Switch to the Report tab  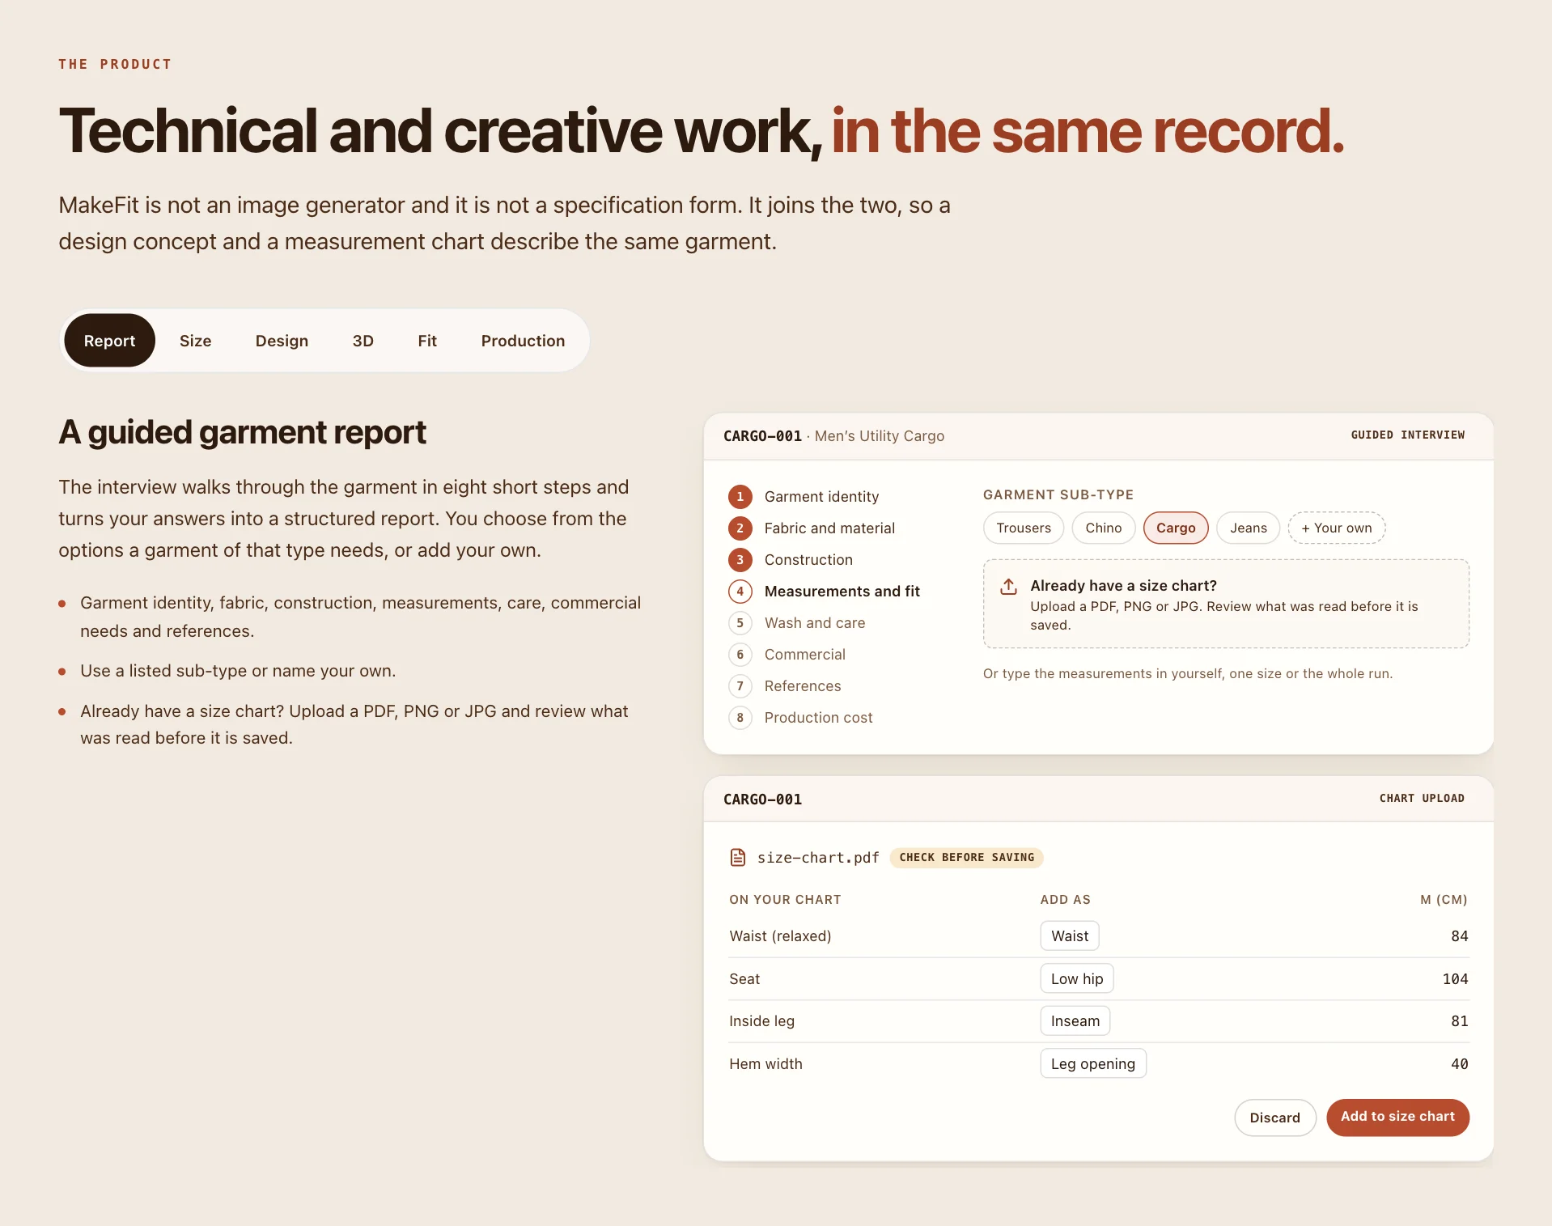pos(109,341)
